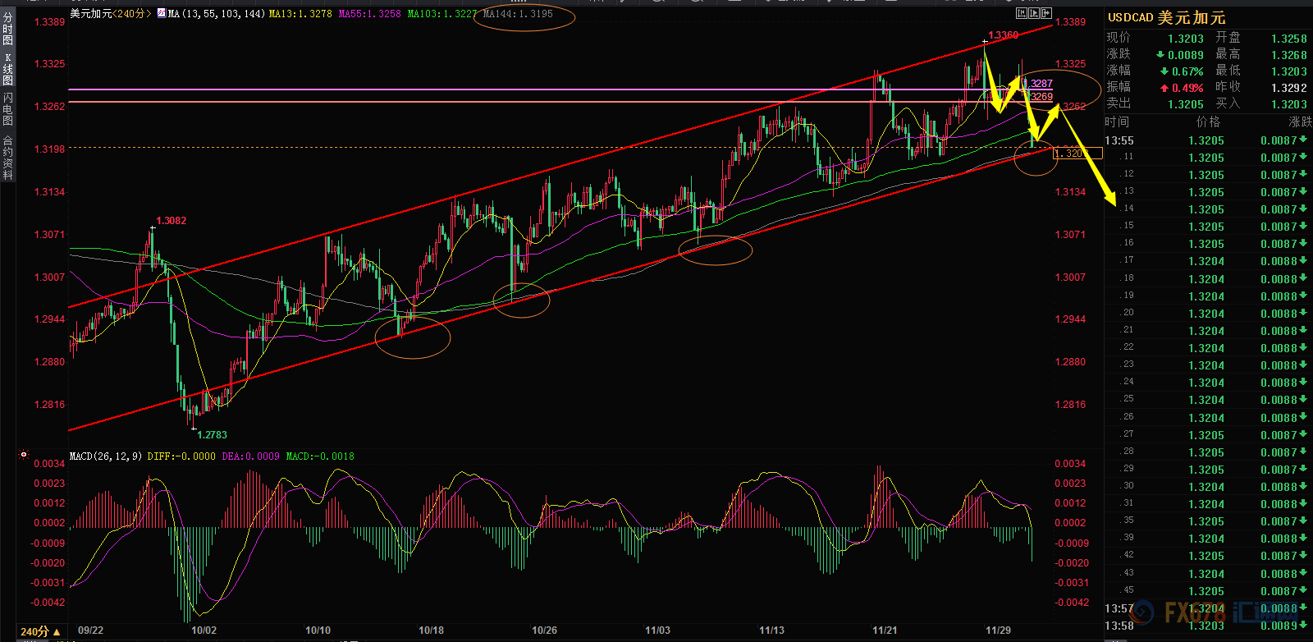Click the 1.3082 high price marker
This screenshot has height=642, width=1313.
(171, 221)
